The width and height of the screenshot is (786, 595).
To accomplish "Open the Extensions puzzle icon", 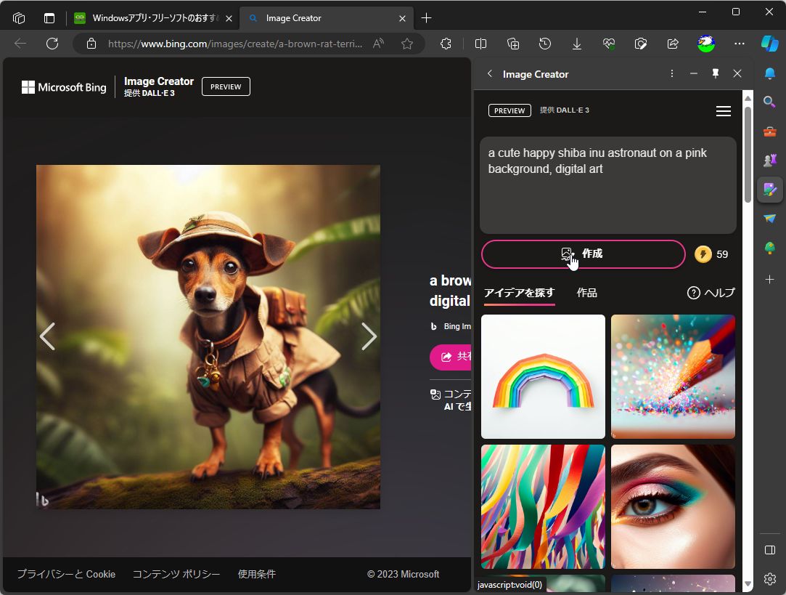I will (446, 44).
